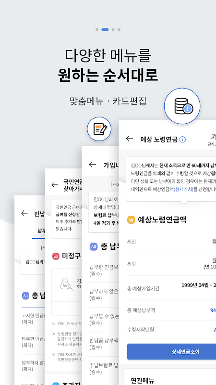The height and width of the screenshot is (385, 216).
Task: Go back from 예상 노령연금 screen
Action: tap(129, 139)
